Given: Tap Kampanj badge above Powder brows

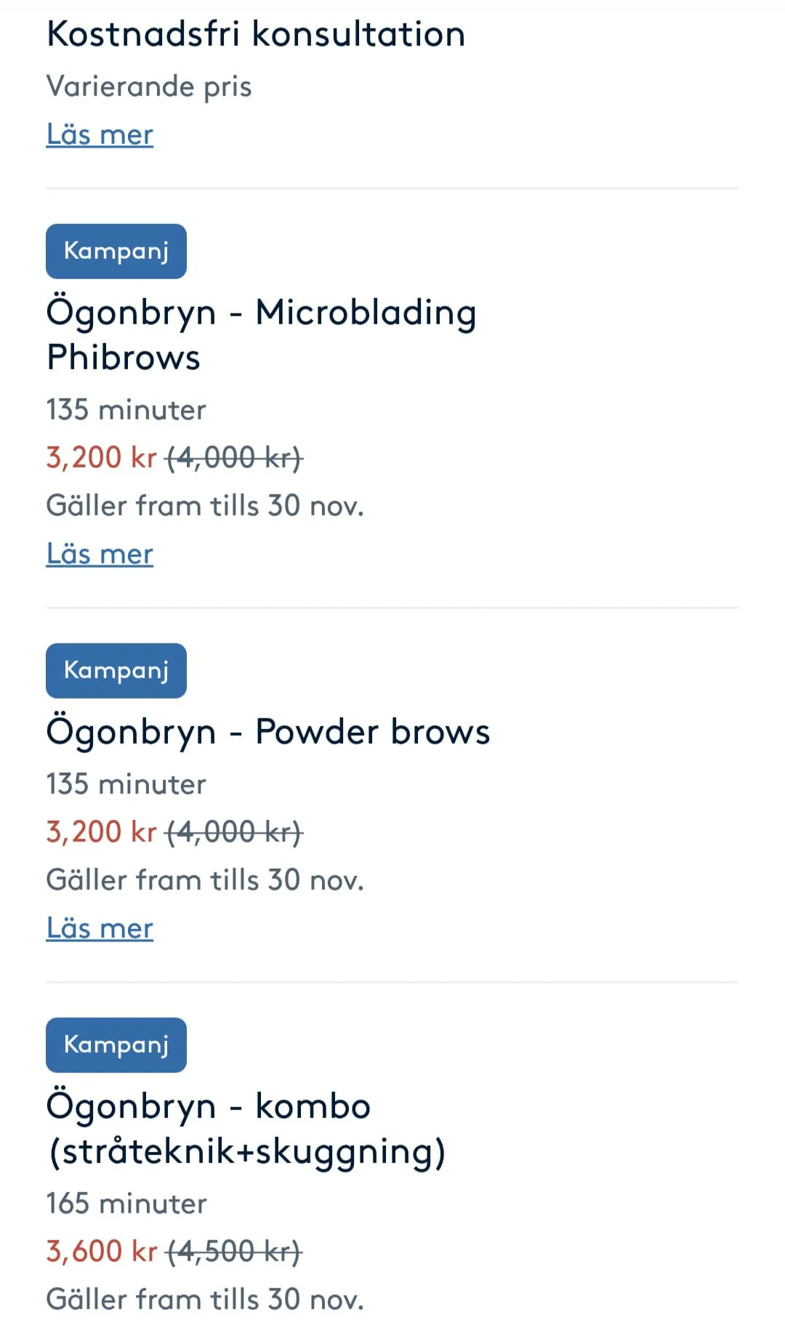Looking at the screenshot, I should (x=116, y=670).
